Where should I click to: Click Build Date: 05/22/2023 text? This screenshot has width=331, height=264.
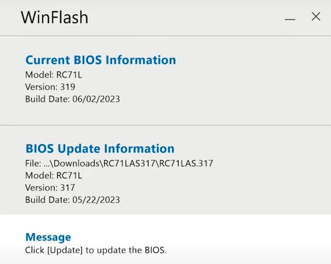[72, 200]
